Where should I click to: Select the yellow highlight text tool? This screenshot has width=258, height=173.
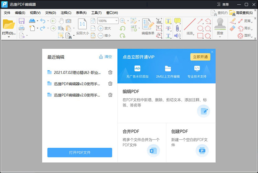(168, 21)
